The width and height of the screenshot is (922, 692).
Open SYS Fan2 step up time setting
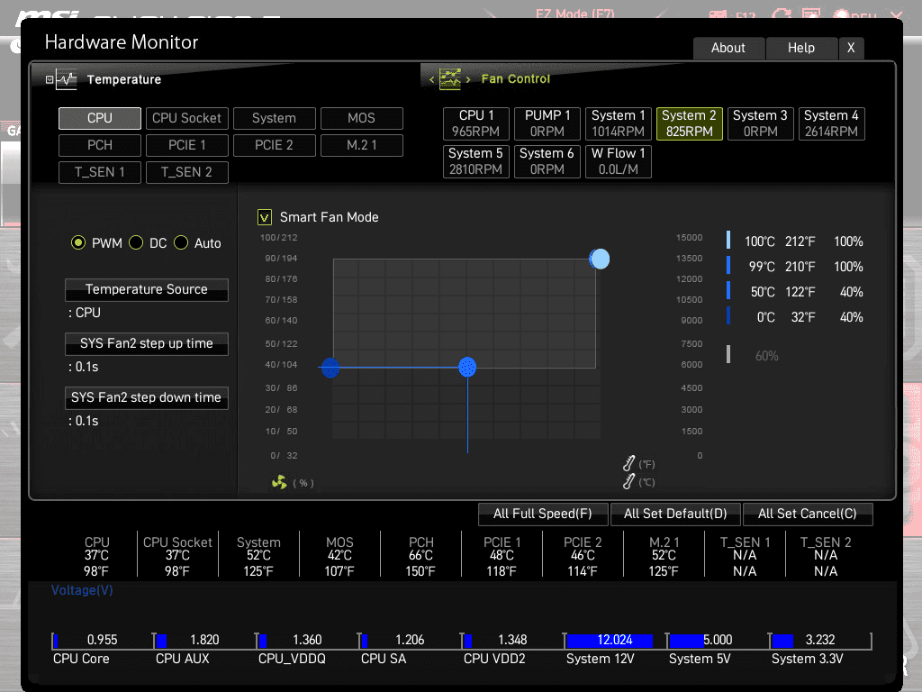point(147,343)
